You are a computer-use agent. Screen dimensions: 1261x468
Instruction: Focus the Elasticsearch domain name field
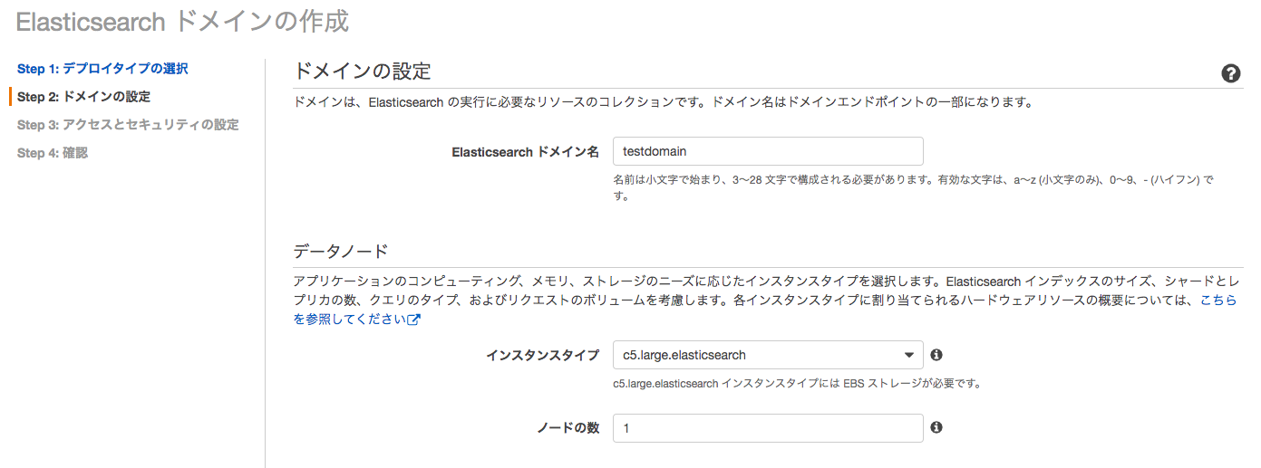[768, 151]
